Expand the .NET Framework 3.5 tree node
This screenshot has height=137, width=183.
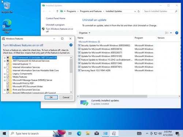(5, 58)
